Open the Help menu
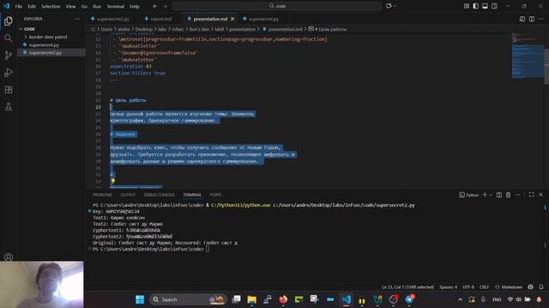The image size is (549, 308). coord(135,6)
